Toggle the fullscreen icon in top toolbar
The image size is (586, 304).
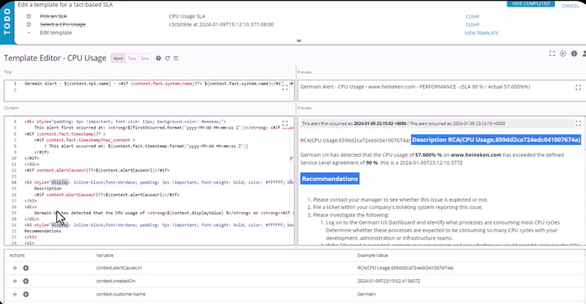tap(552, 54)
